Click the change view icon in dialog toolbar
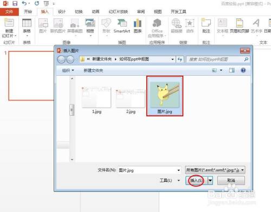271x212 pixels. tap(214, 70)
